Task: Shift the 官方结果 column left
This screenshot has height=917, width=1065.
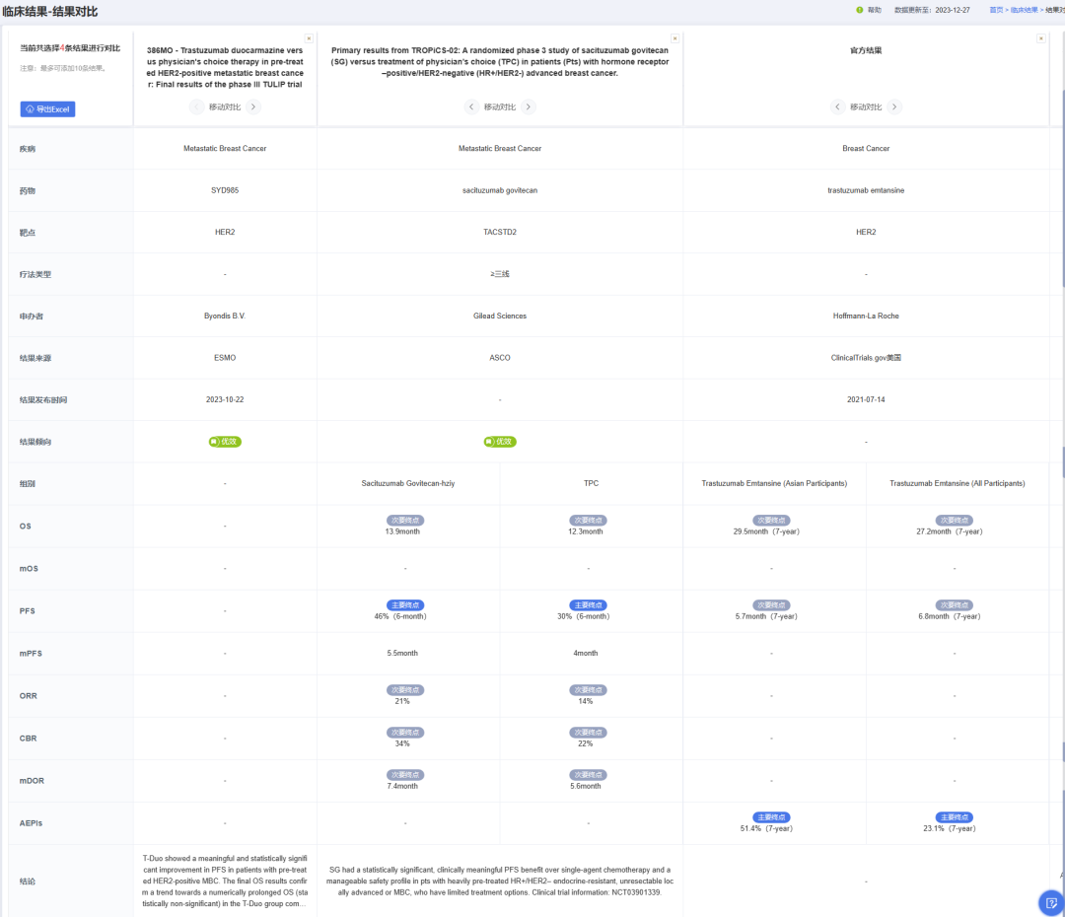Action: [837, 106]
